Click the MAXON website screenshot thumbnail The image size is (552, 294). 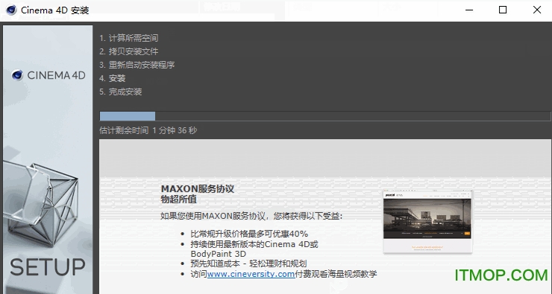pyautogui.click(x=427, y=222)
